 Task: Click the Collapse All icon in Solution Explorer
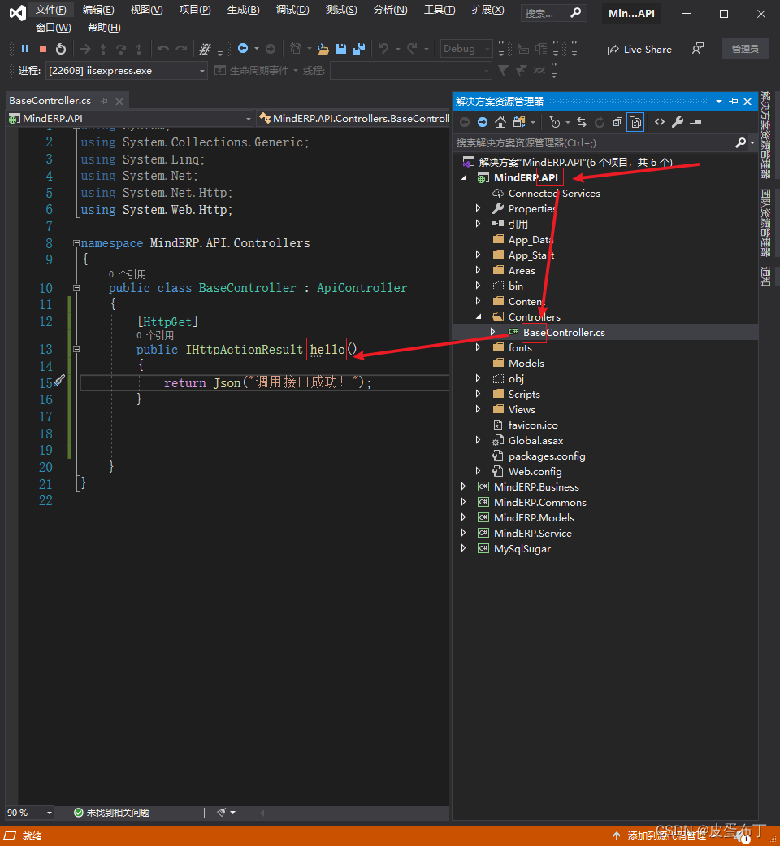click(617, 122)
